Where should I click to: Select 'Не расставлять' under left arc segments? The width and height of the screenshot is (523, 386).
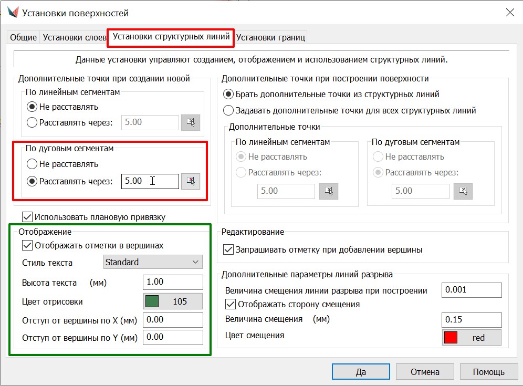pos(32,164)
